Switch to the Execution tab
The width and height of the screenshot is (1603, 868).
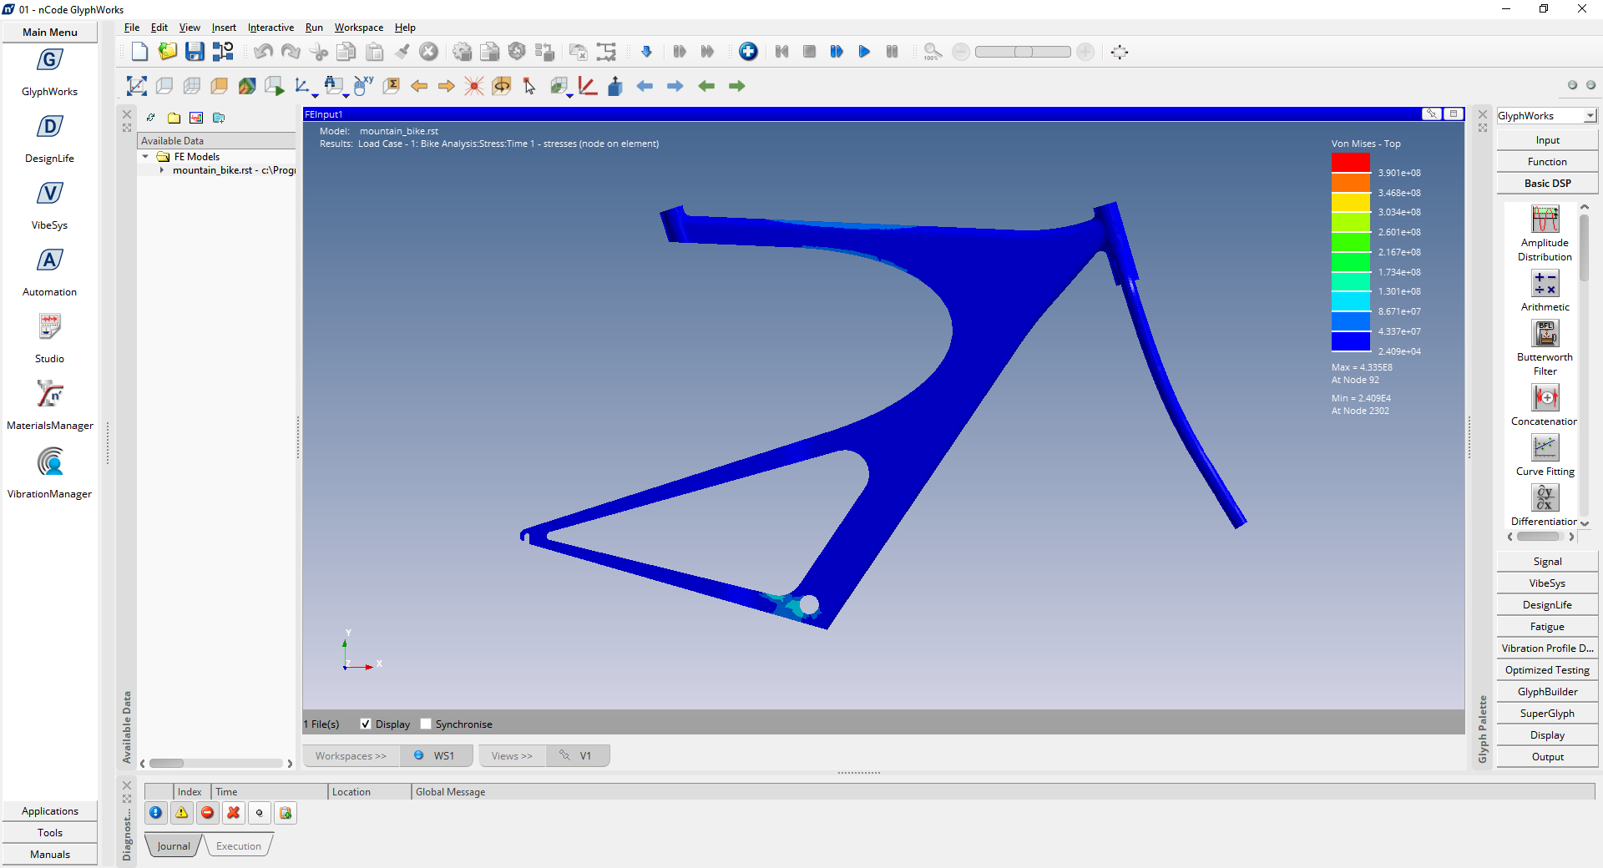239,845
